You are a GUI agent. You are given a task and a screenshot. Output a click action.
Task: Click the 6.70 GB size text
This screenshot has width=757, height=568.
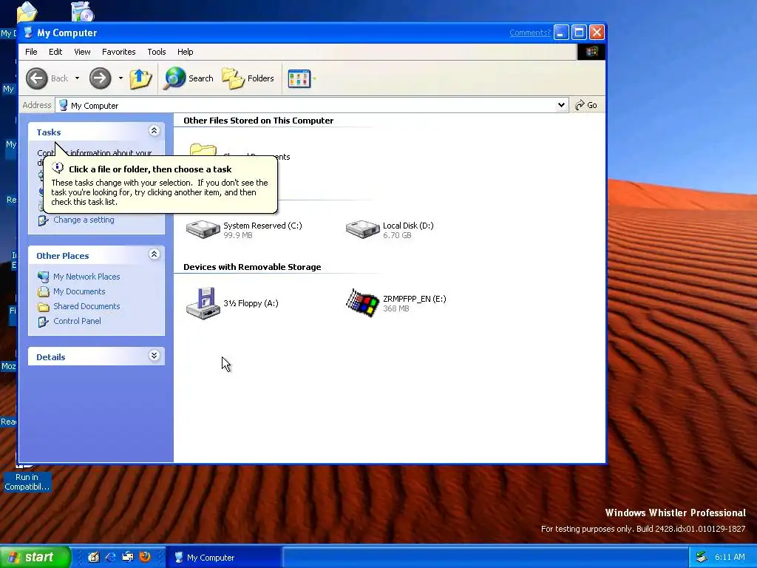pos(397,235)
